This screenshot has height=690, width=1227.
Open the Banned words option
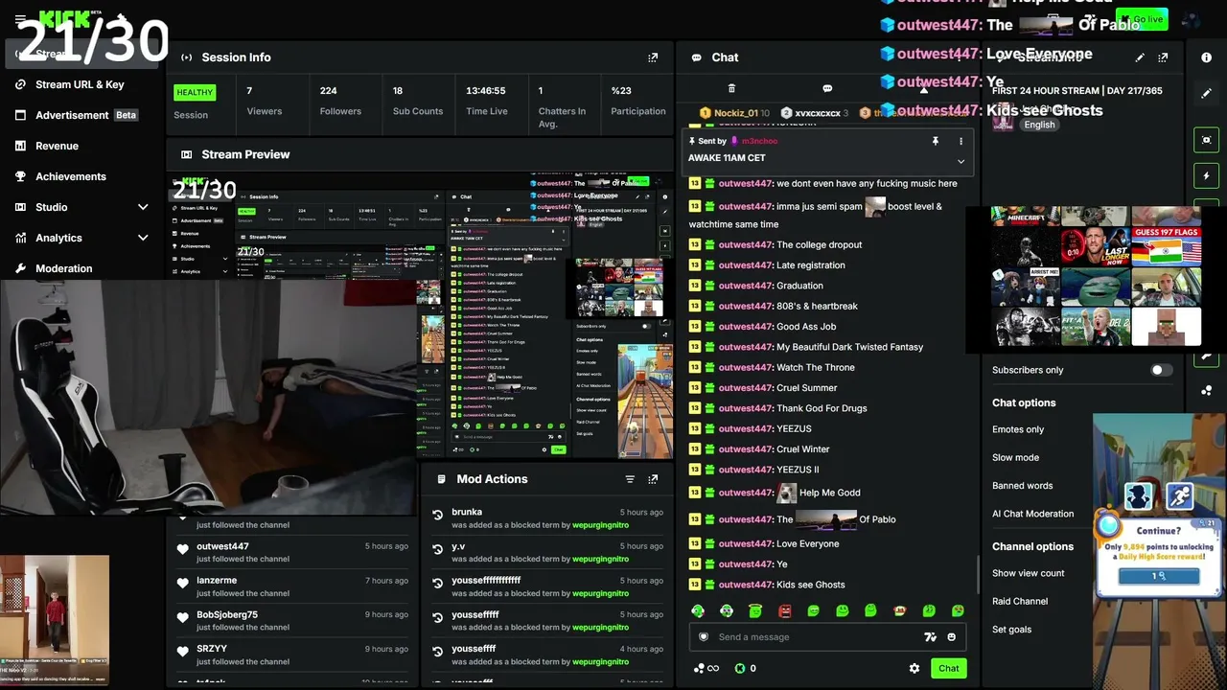tap(1022, 486)
